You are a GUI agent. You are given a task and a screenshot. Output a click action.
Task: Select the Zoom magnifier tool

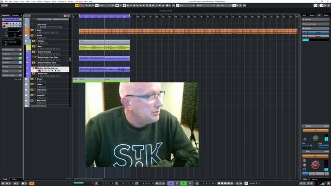(x=147, y=6)
